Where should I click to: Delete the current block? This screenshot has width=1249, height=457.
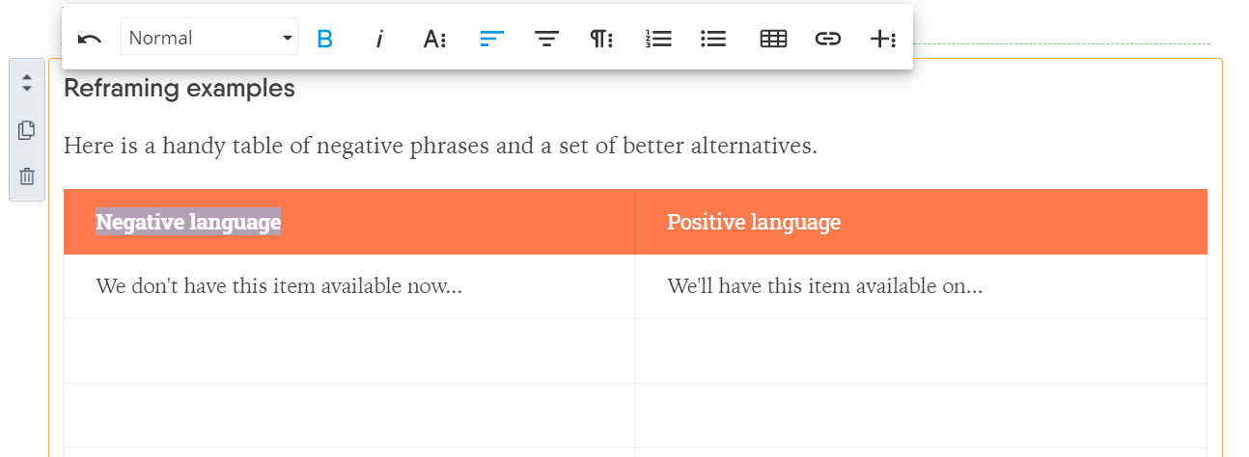pyautogui.click(x=27, y=176)
